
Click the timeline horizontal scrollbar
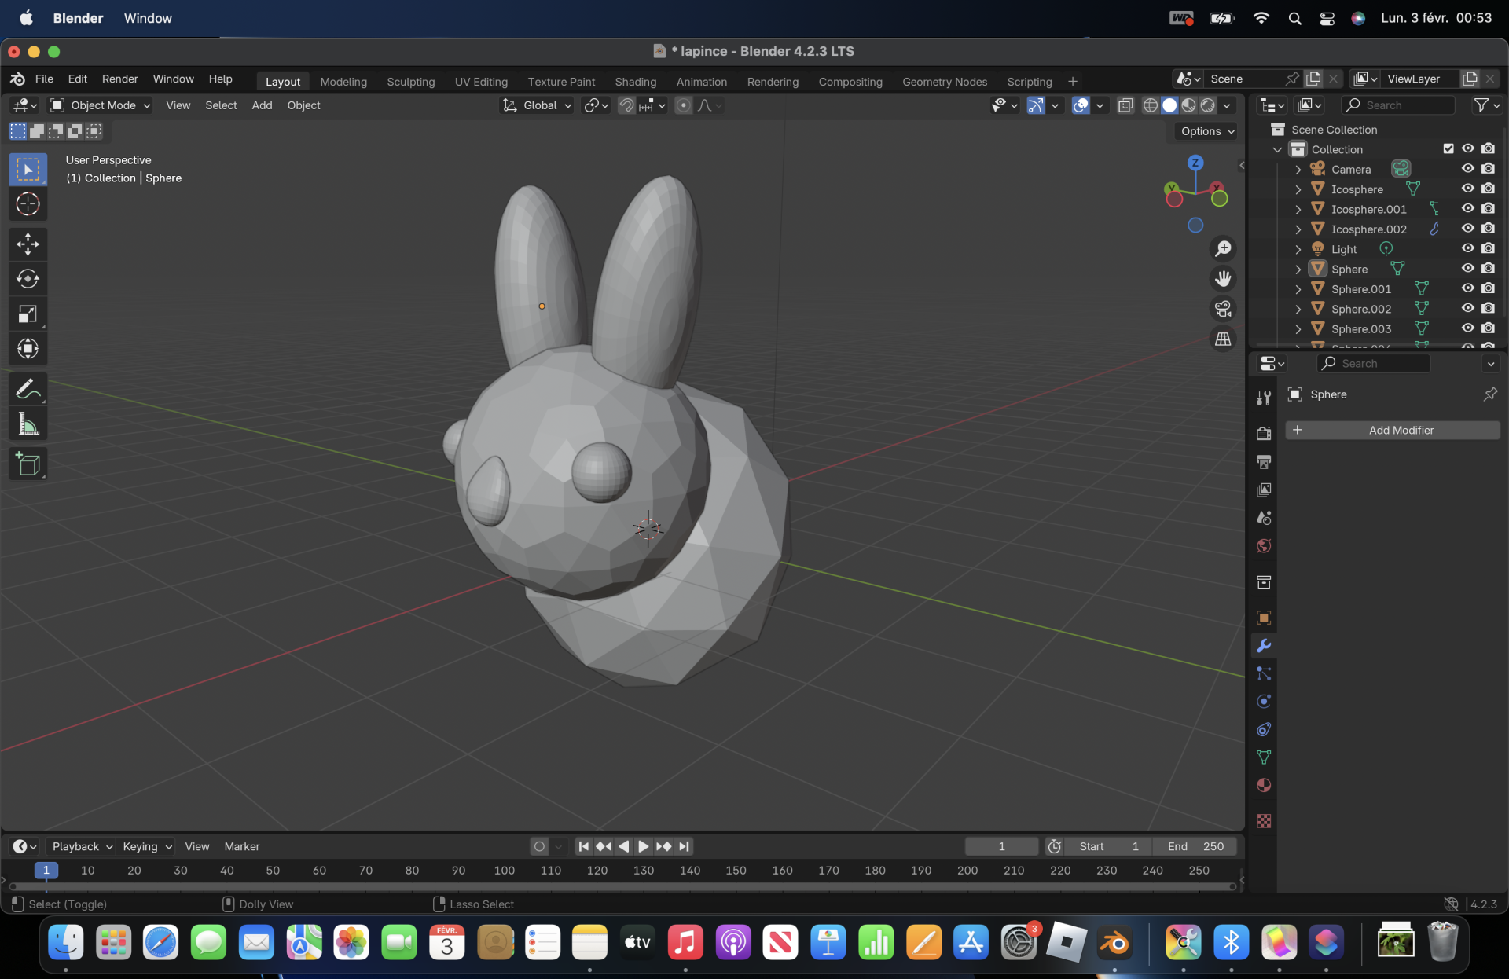point(622,886)
